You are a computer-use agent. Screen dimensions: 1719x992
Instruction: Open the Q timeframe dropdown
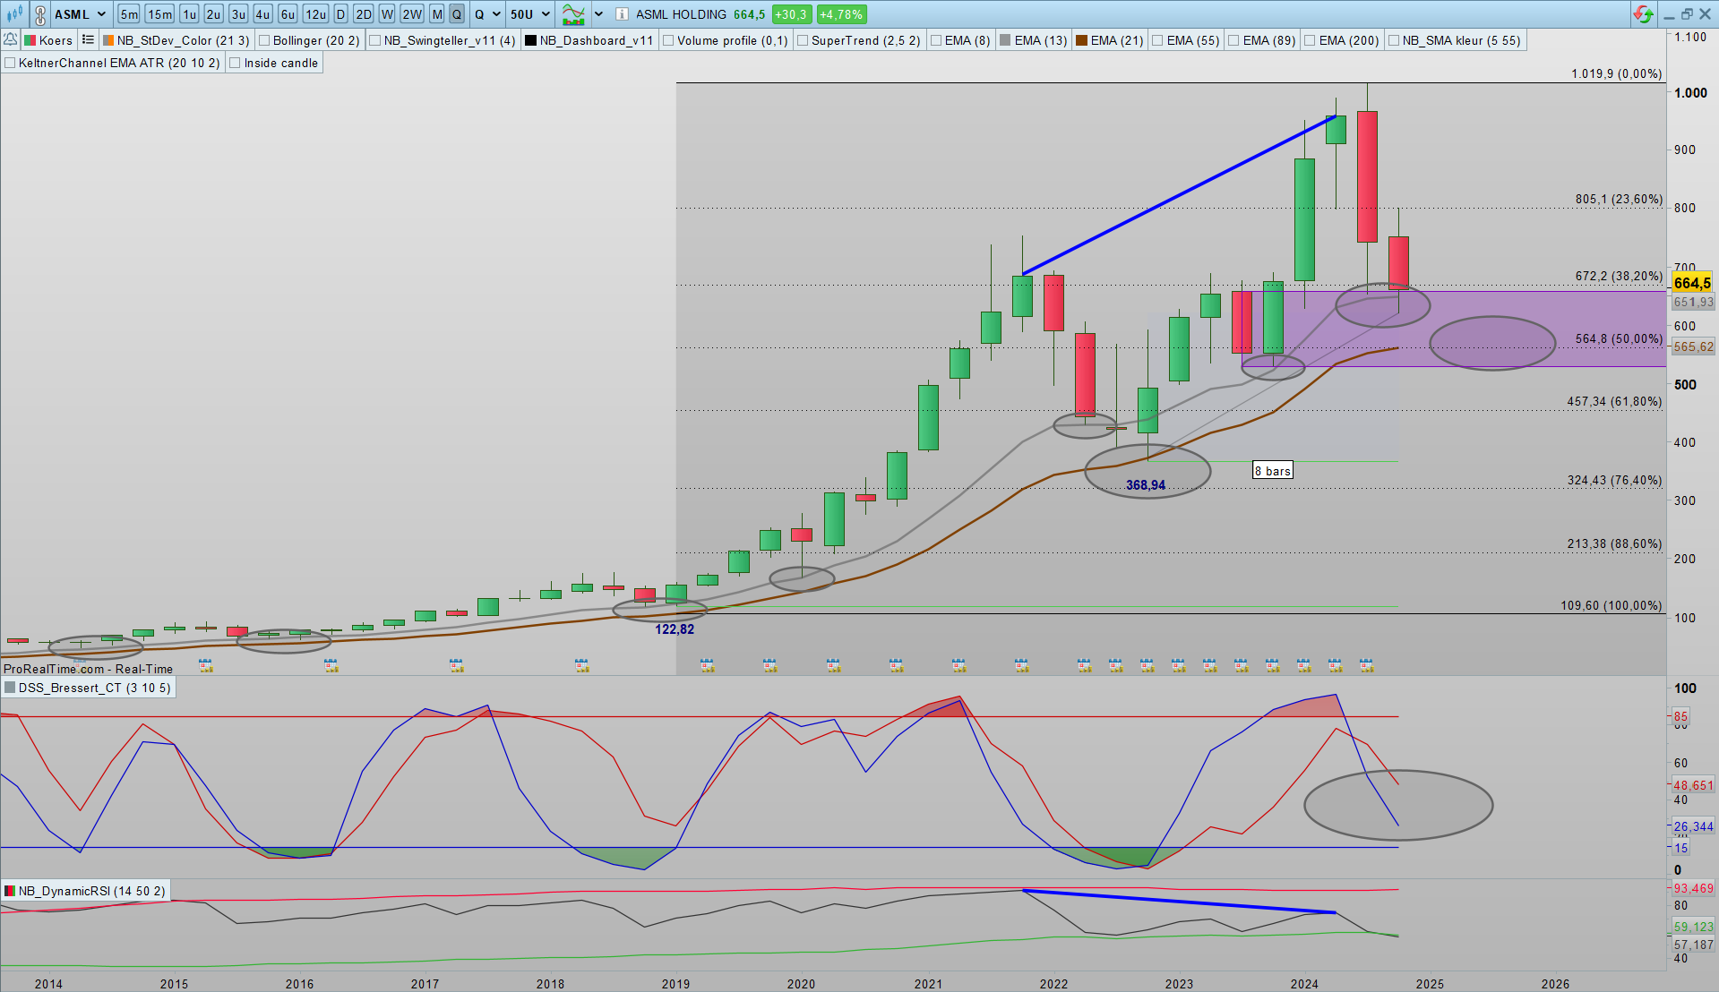coord(496,14)
